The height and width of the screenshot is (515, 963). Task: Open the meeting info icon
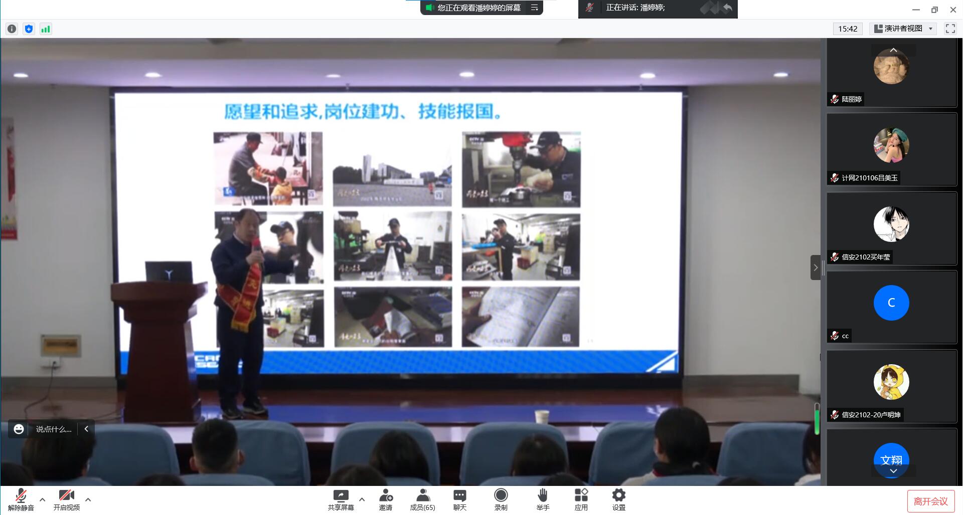[12, 29]
